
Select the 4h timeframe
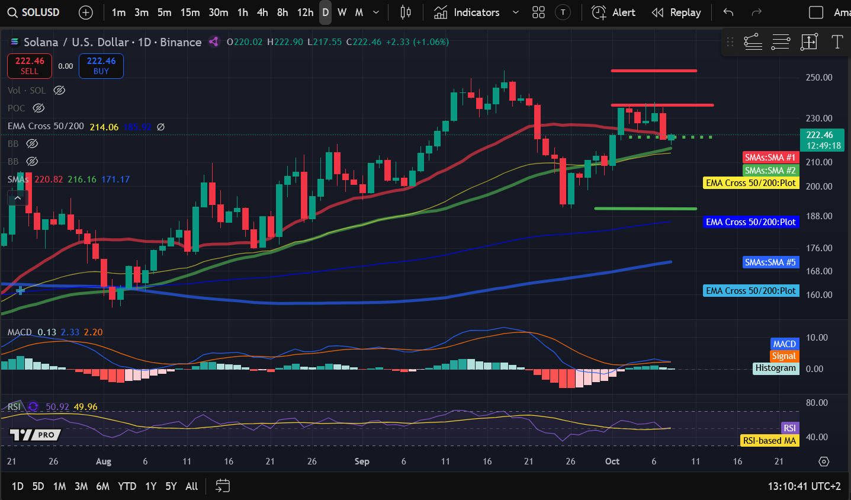(262, 12)
